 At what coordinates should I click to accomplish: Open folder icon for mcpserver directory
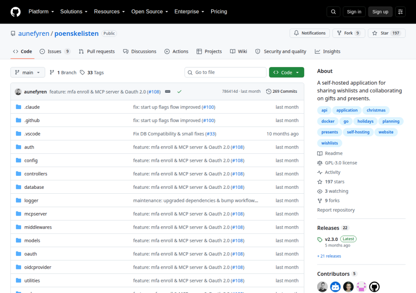pyautogui.click(x=18, y=214)
